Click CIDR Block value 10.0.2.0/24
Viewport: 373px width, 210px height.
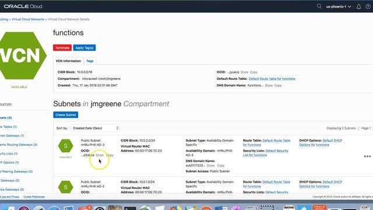click(147, 141)
